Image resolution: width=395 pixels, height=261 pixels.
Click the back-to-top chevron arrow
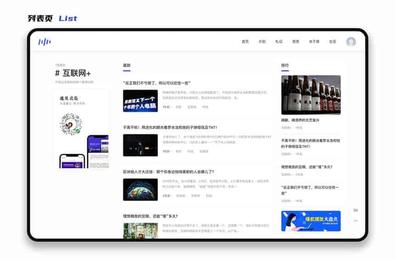click(355, 221)
